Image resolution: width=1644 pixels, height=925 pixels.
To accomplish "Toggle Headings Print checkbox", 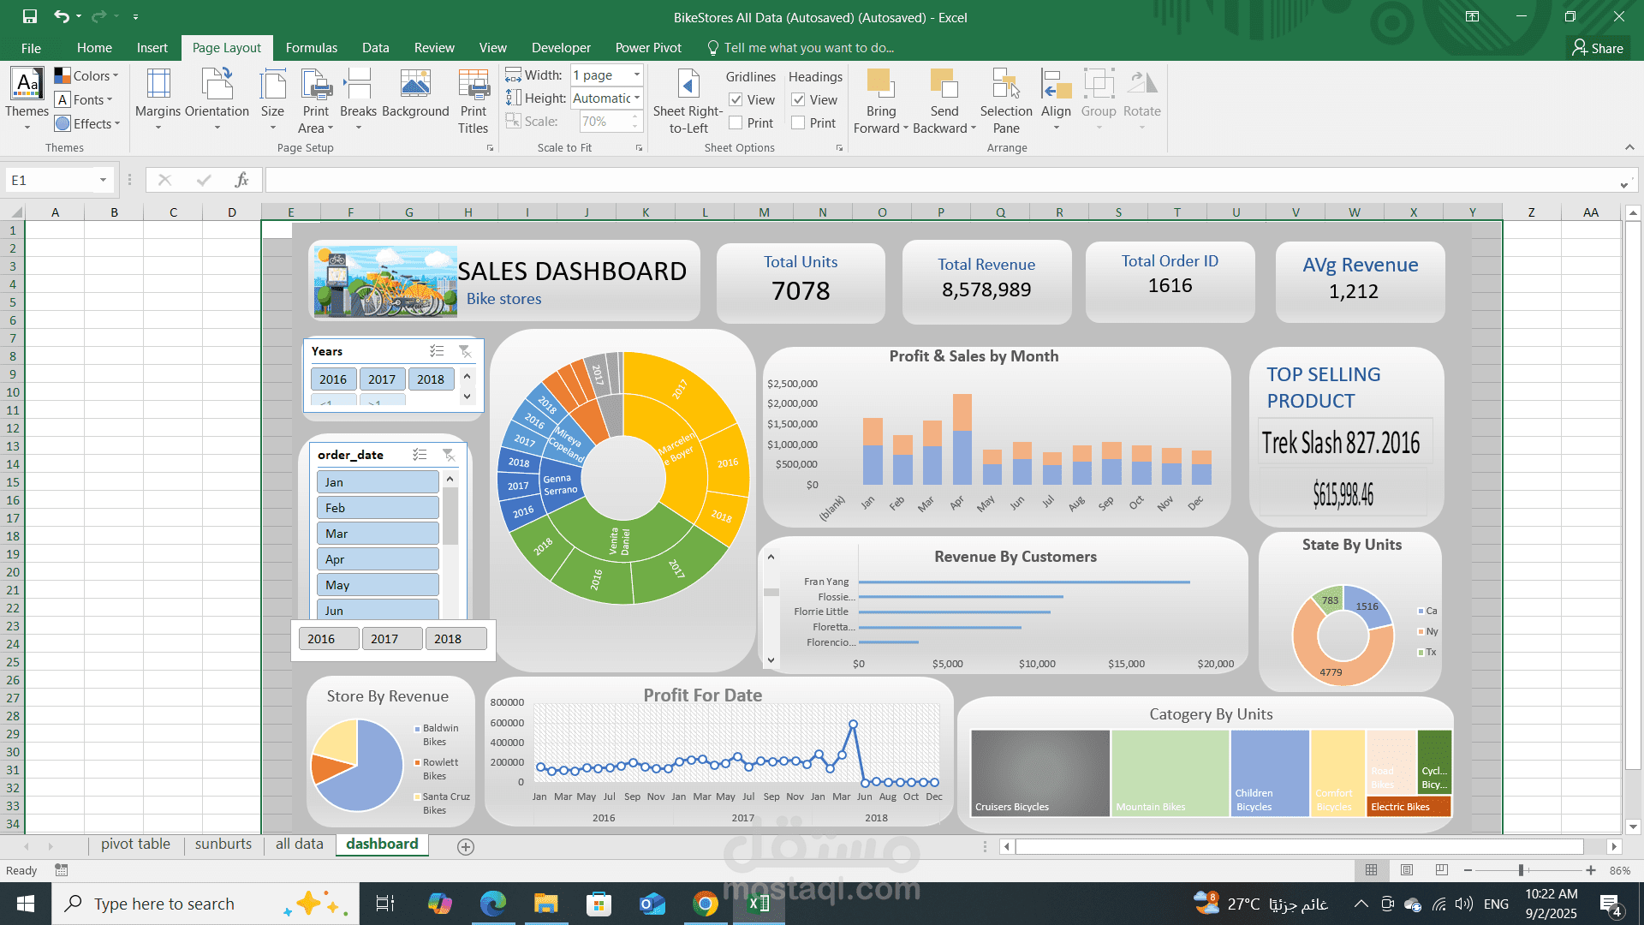I will (798, 123).
